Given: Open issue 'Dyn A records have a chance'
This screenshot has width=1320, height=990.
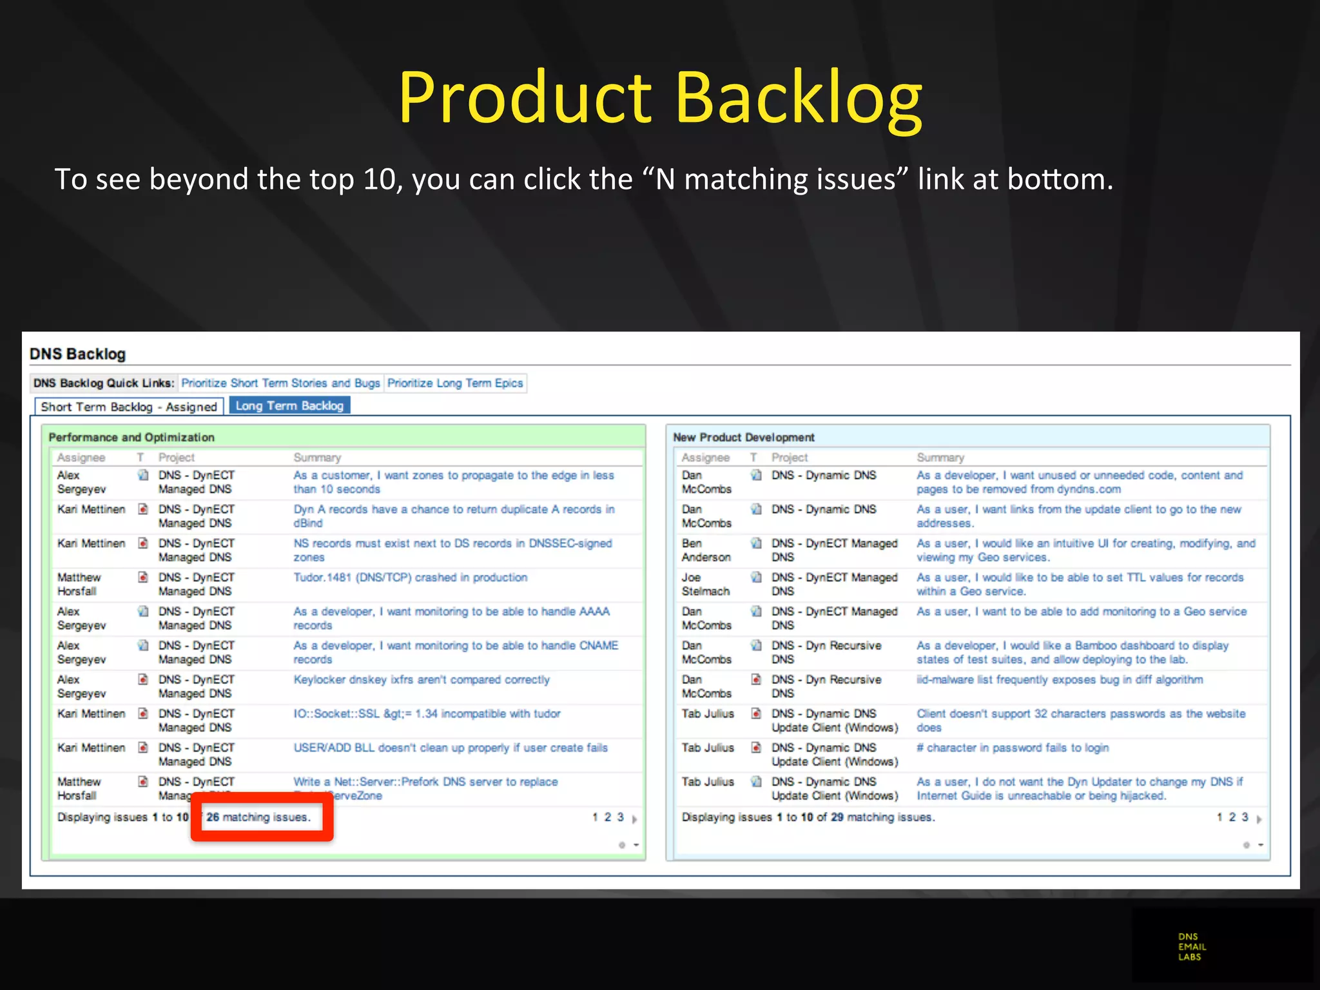Looking at the screenshot, I should [454, 516].
